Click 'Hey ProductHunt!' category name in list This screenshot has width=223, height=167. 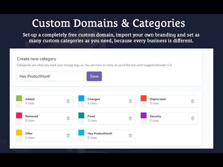[x=100, y=134]
